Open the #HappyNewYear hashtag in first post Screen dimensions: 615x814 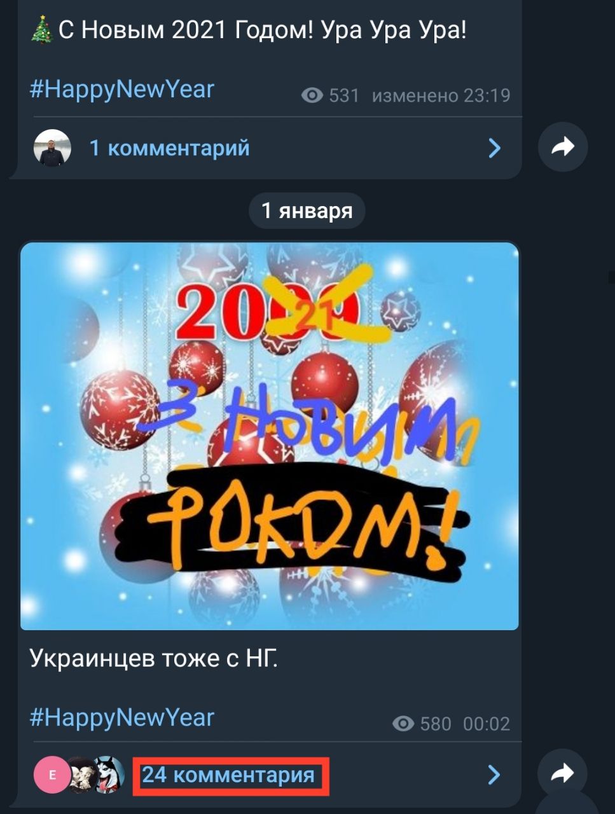122,89
